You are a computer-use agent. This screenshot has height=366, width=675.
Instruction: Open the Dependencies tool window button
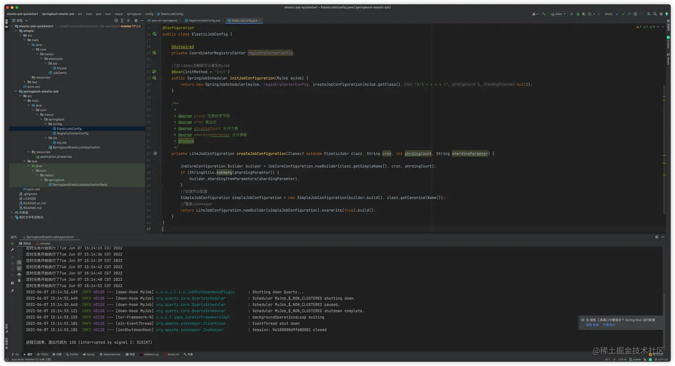(x=110, y=354)
